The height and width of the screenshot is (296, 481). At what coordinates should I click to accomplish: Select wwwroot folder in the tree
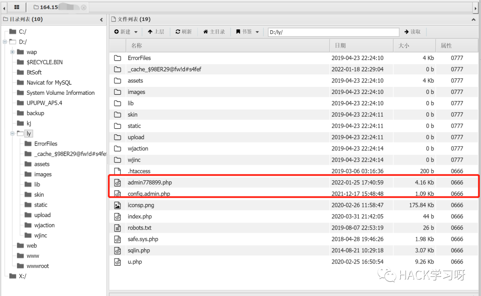point(37,266)
